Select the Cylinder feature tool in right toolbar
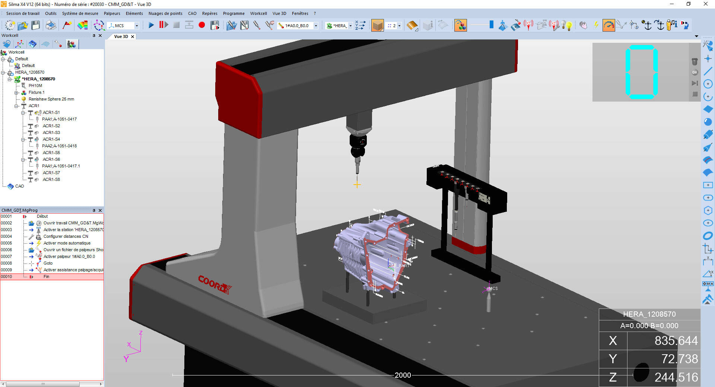715x387 pixels. click(x=708, y=134)
